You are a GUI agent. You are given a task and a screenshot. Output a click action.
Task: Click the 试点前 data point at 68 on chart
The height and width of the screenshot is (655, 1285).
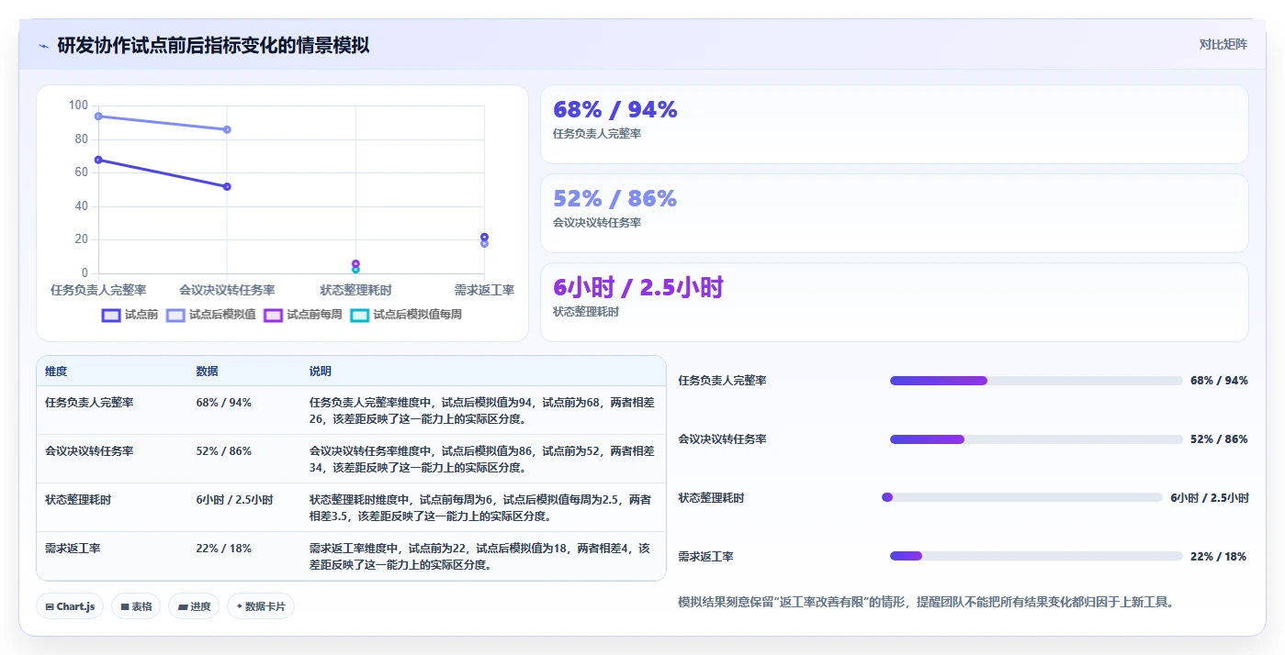click(98, 160)
